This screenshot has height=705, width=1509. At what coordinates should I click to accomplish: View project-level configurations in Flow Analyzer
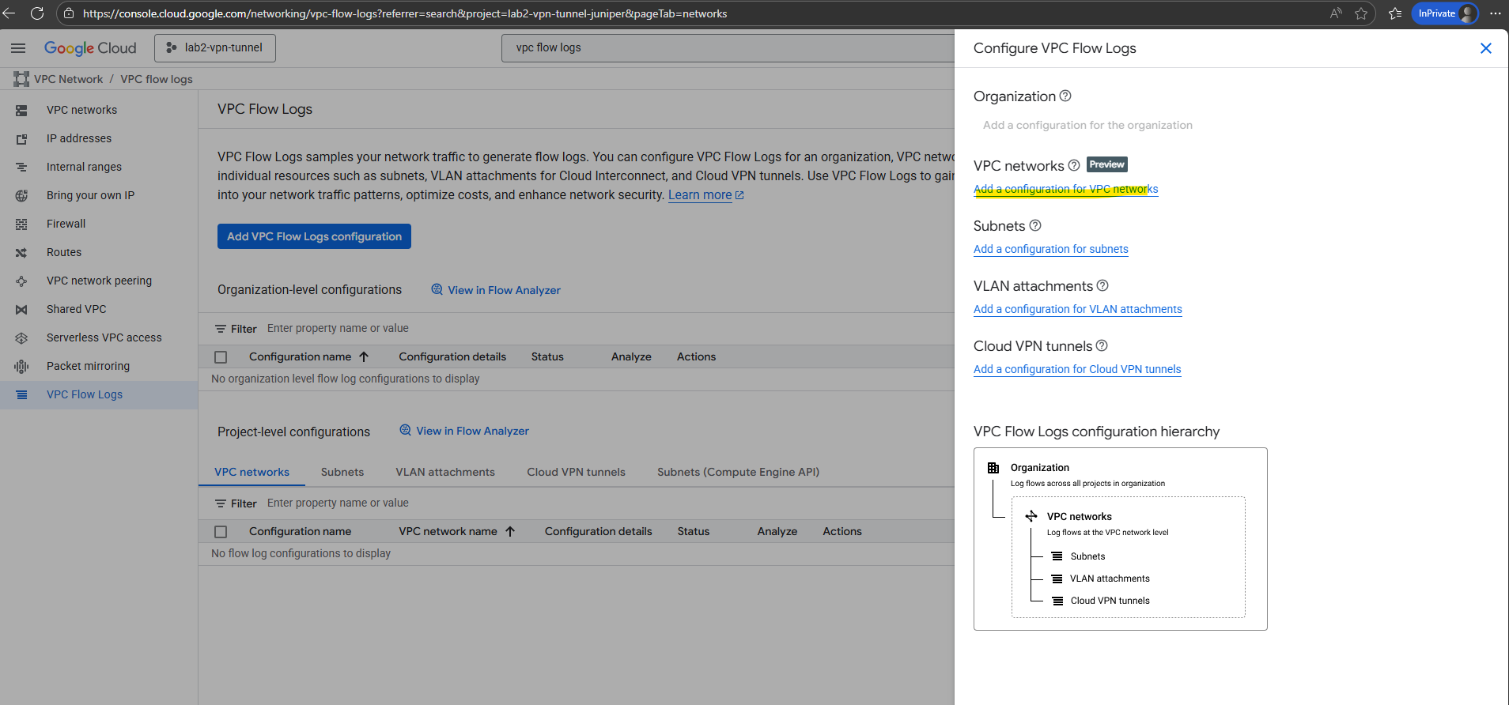coord(464,431)
